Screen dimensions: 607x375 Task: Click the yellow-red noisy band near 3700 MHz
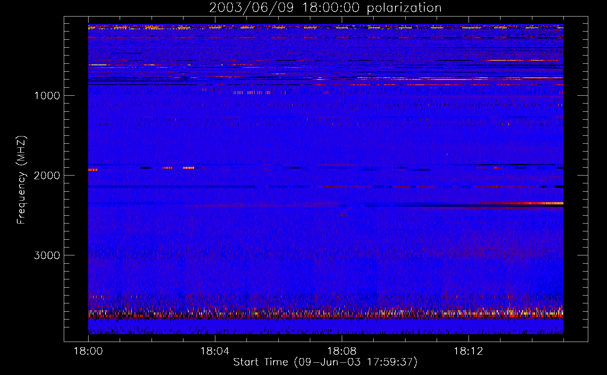point(326,313)
